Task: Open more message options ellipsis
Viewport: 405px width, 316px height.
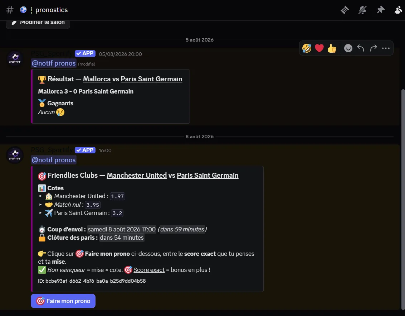Action: pyautogui.click(x=386, y=48)
